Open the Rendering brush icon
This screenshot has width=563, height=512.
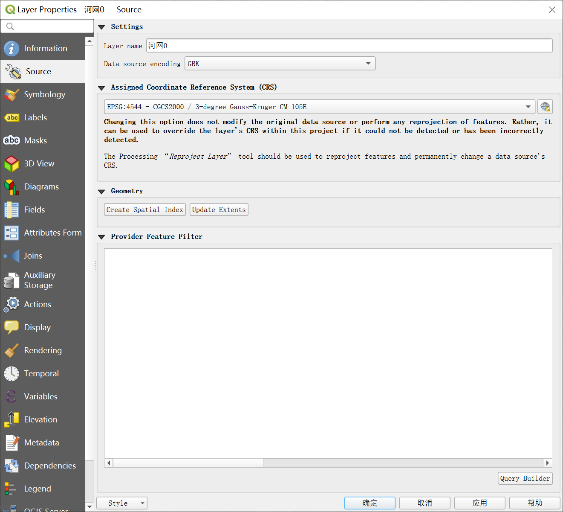(x=12, y=351)
